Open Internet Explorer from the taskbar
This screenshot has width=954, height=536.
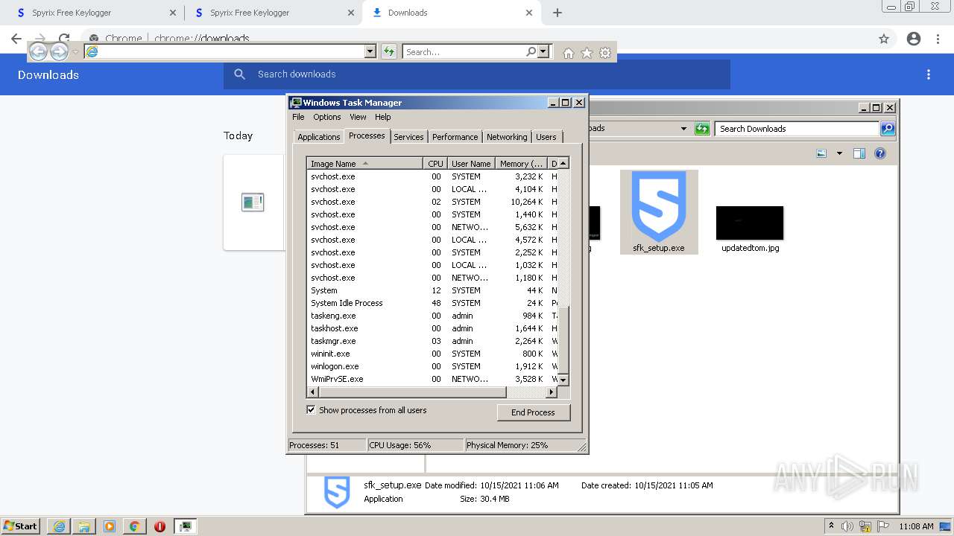click(59, 526)
